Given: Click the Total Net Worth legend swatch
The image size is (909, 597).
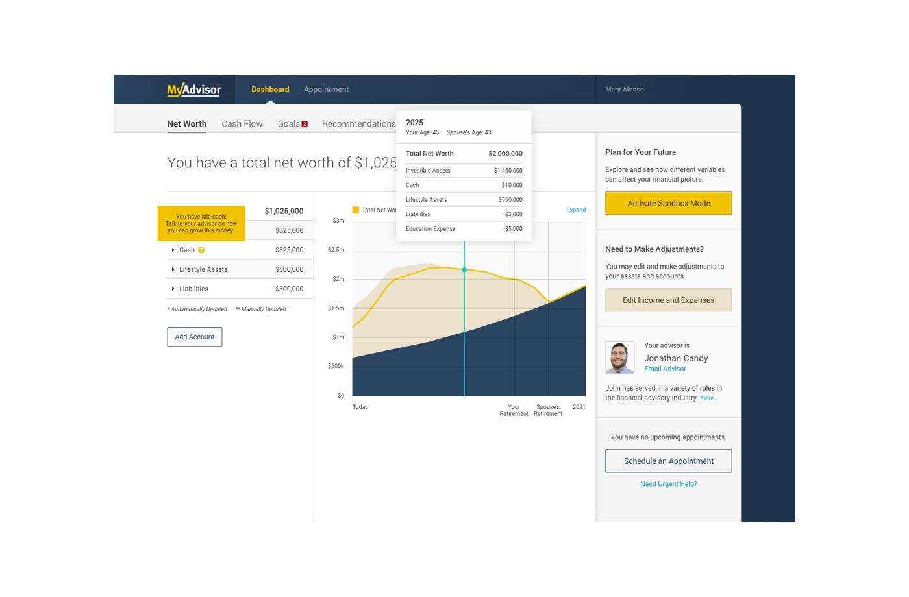Looking at the screenshot, I should [x=355, y=210].
